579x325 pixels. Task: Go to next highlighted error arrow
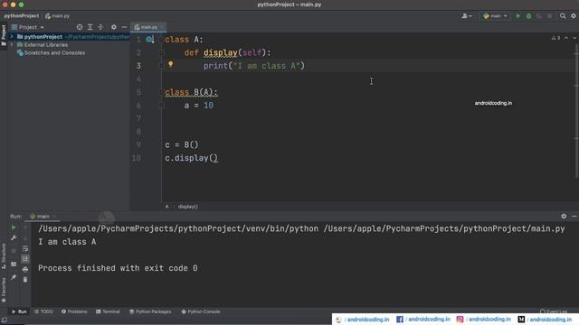pos(574,38)
